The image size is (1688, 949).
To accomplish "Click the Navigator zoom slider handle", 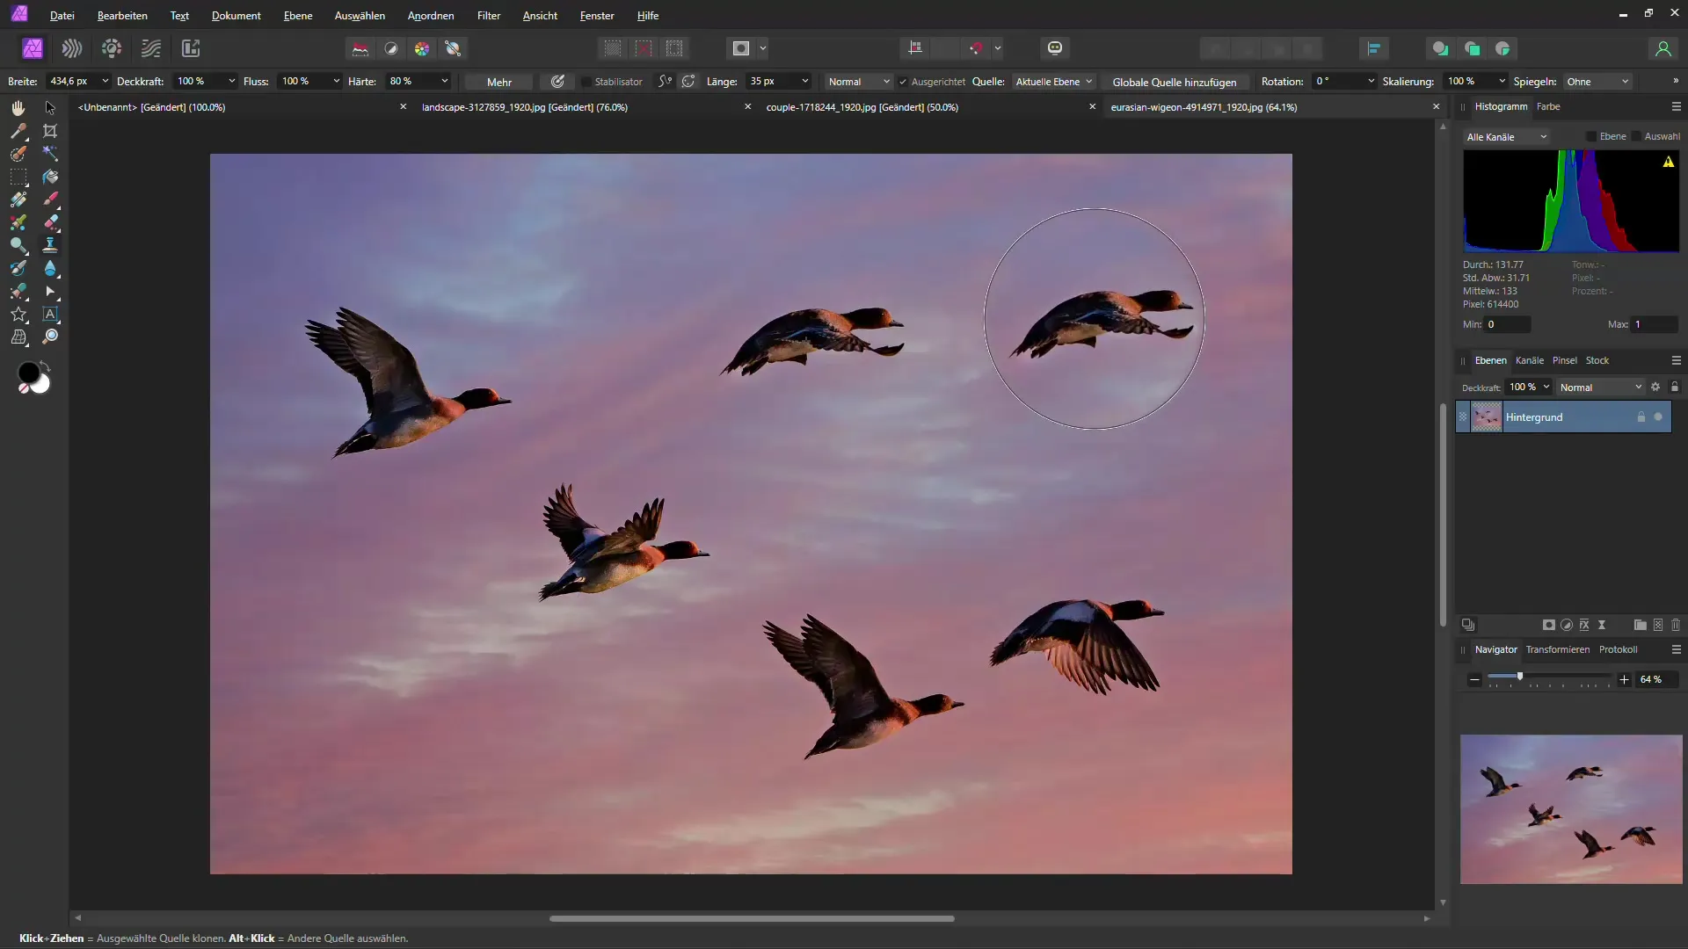I will [1519, 677].
